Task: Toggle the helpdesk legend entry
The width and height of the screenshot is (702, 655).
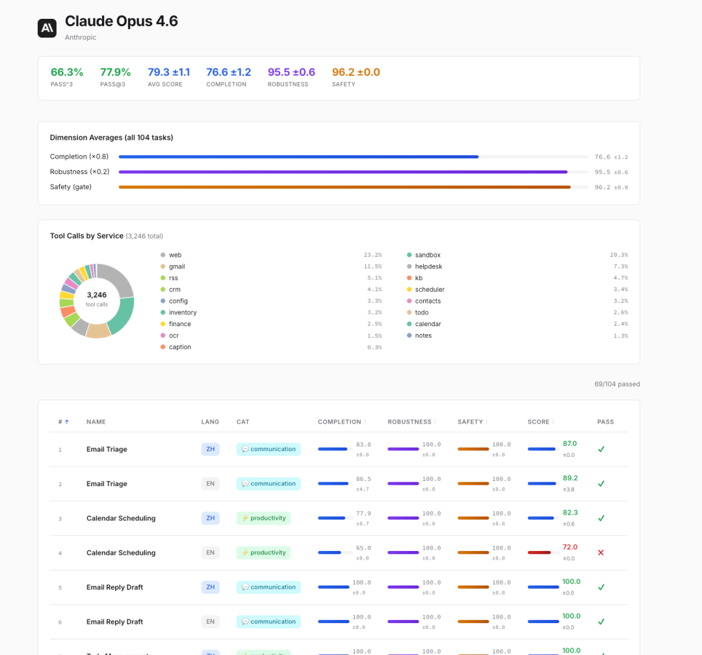Action: point(428,266)
